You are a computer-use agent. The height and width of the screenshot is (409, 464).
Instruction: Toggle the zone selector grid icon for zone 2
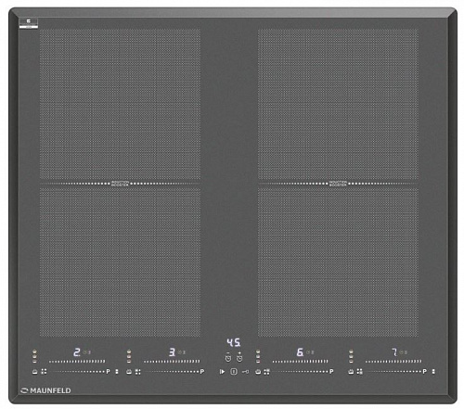coord(44,371)
